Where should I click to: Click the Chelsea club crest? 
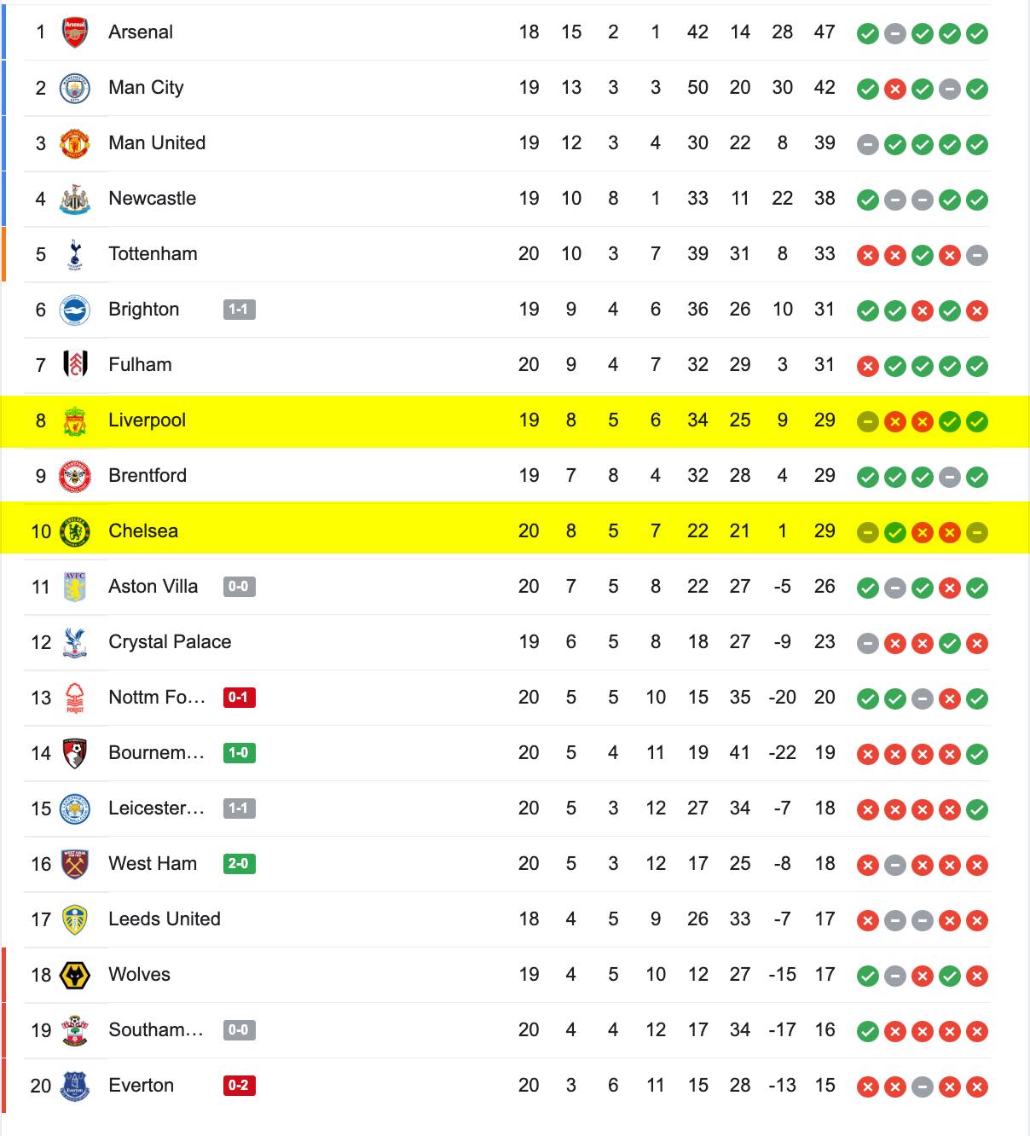tap(75, 531)
